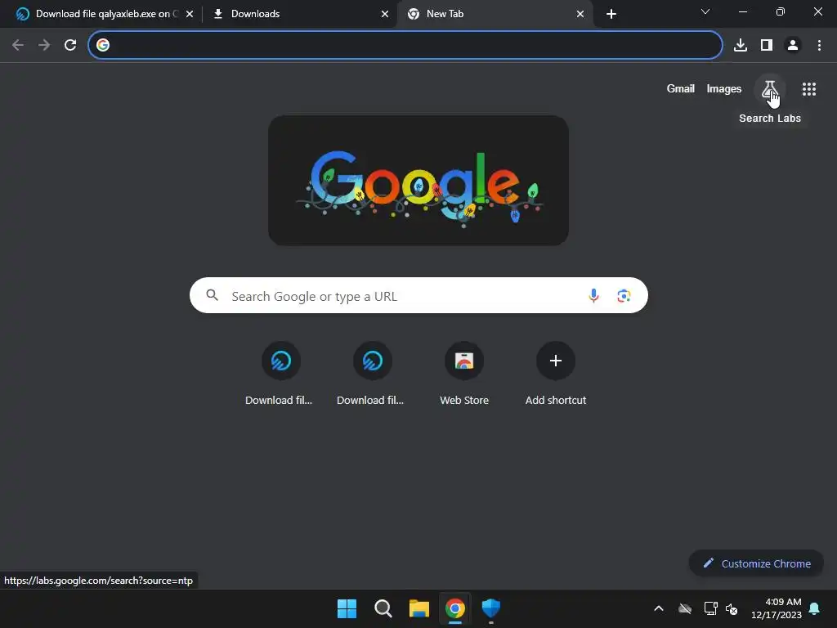Open the Chrome profile menu
This screenshot has width=837, height=628.
(793, 45)
